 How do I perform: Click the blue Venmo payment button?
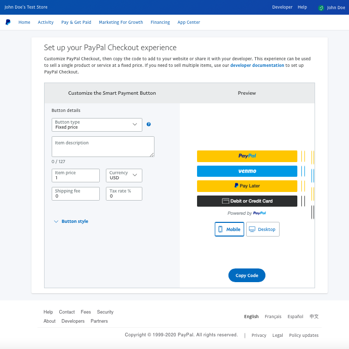pos(247,171)
